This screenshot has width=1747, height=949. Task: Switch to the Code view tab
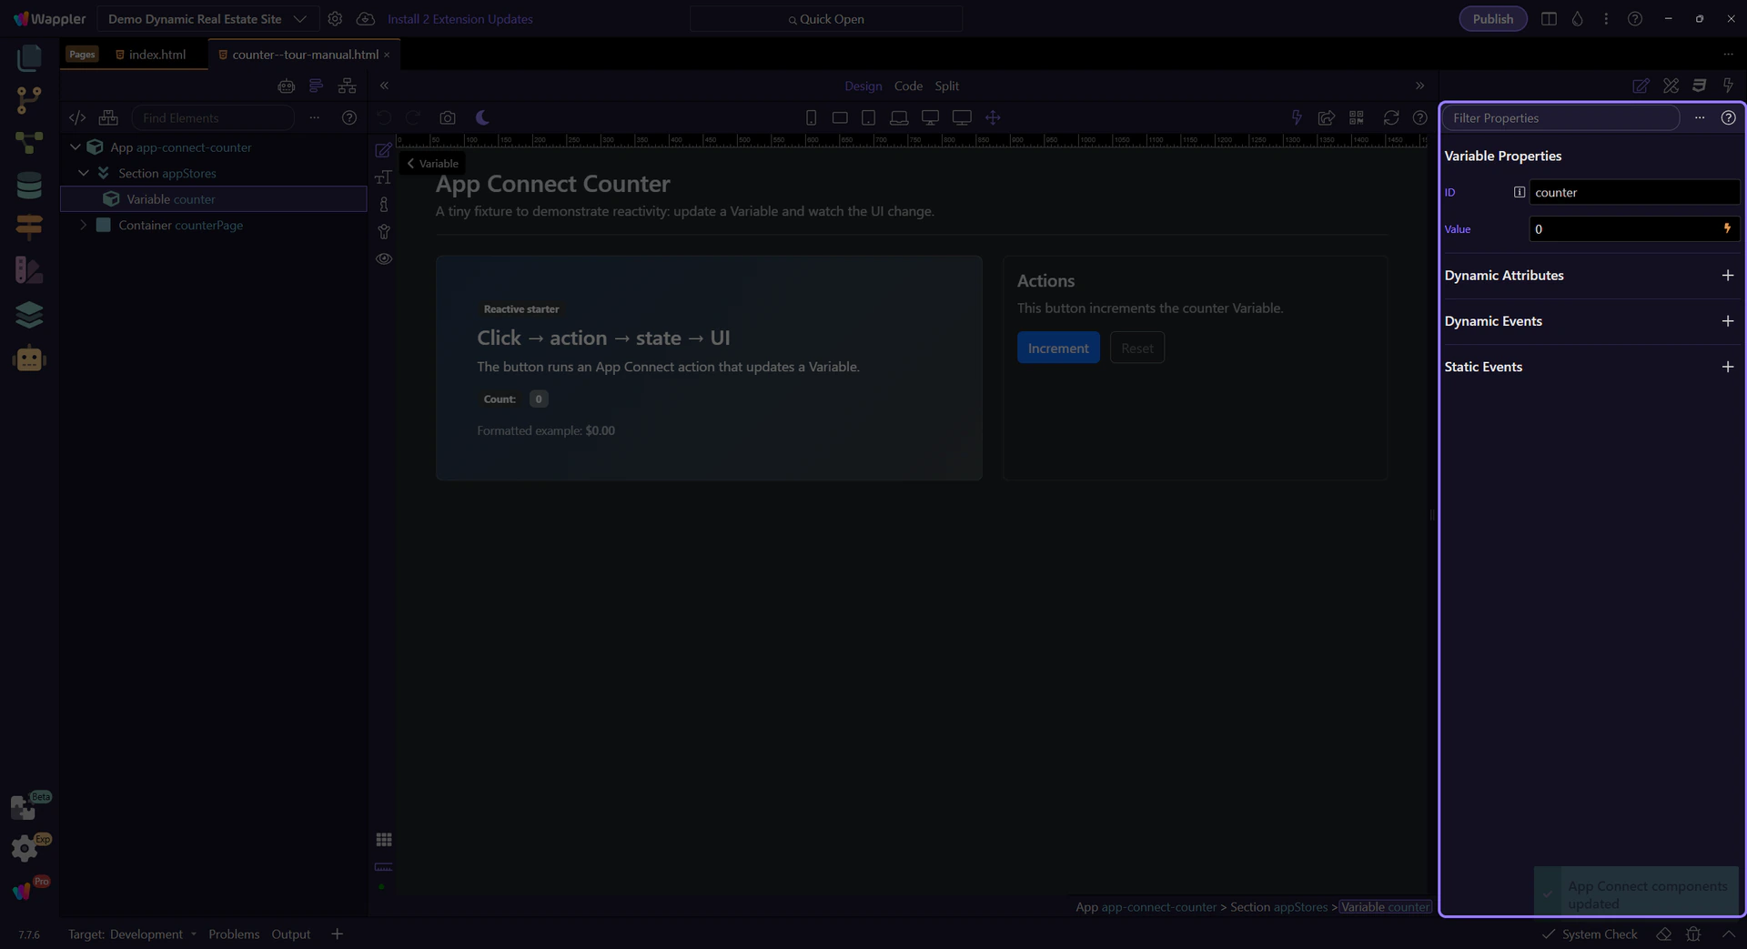pos(907,86)
